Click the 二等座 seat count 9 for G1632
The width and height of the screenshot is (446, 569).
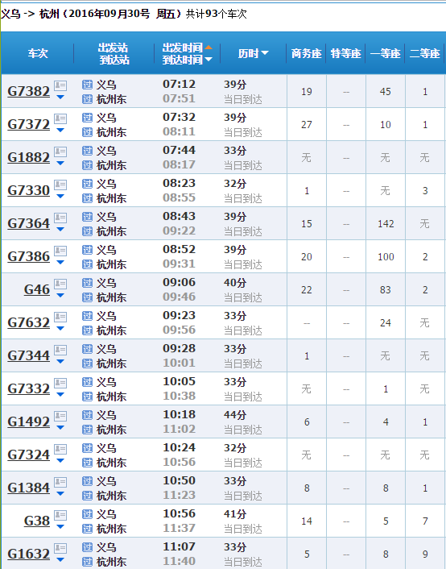click(425, 554)
